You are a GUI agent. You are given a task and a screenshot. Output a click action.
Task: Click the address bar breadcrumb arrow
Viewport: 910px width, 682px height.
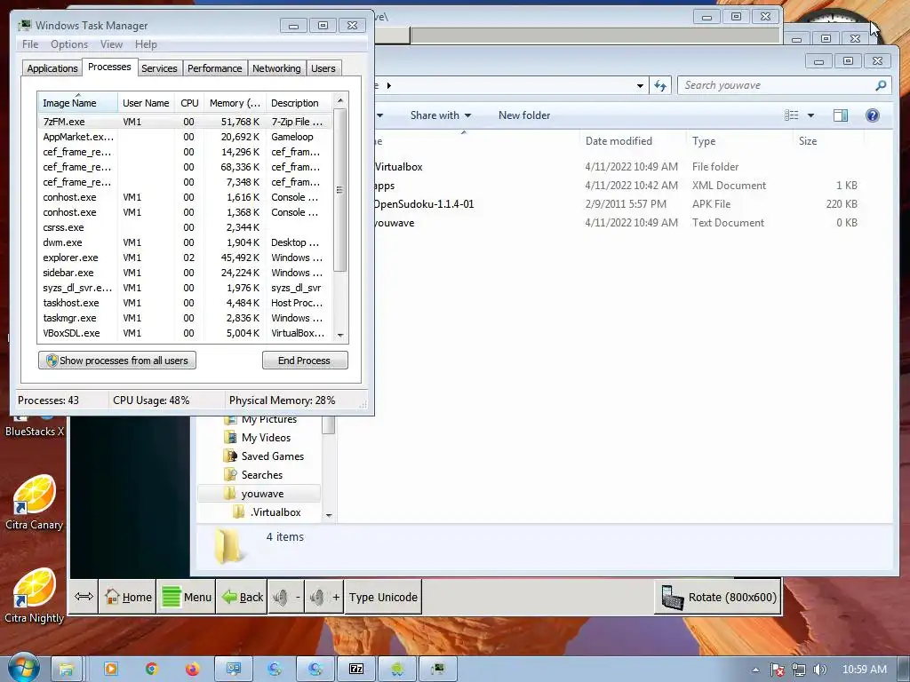pos(389,86)
